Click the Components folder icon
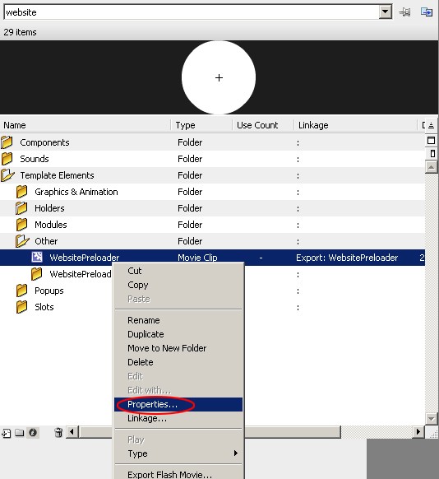This screenshot has width=439, height=479. tap(7, 142)
